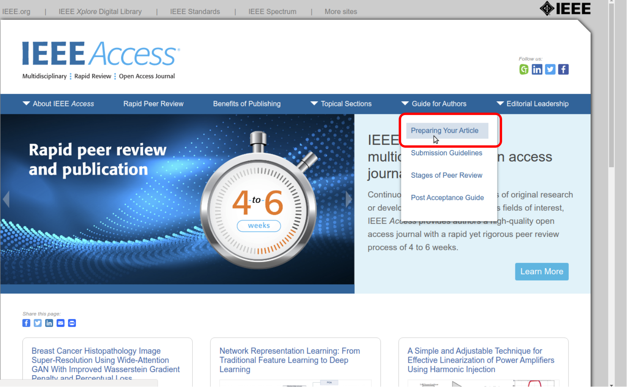Click the Learn More button
627x387 pixels.
click(x=542, y=272)
